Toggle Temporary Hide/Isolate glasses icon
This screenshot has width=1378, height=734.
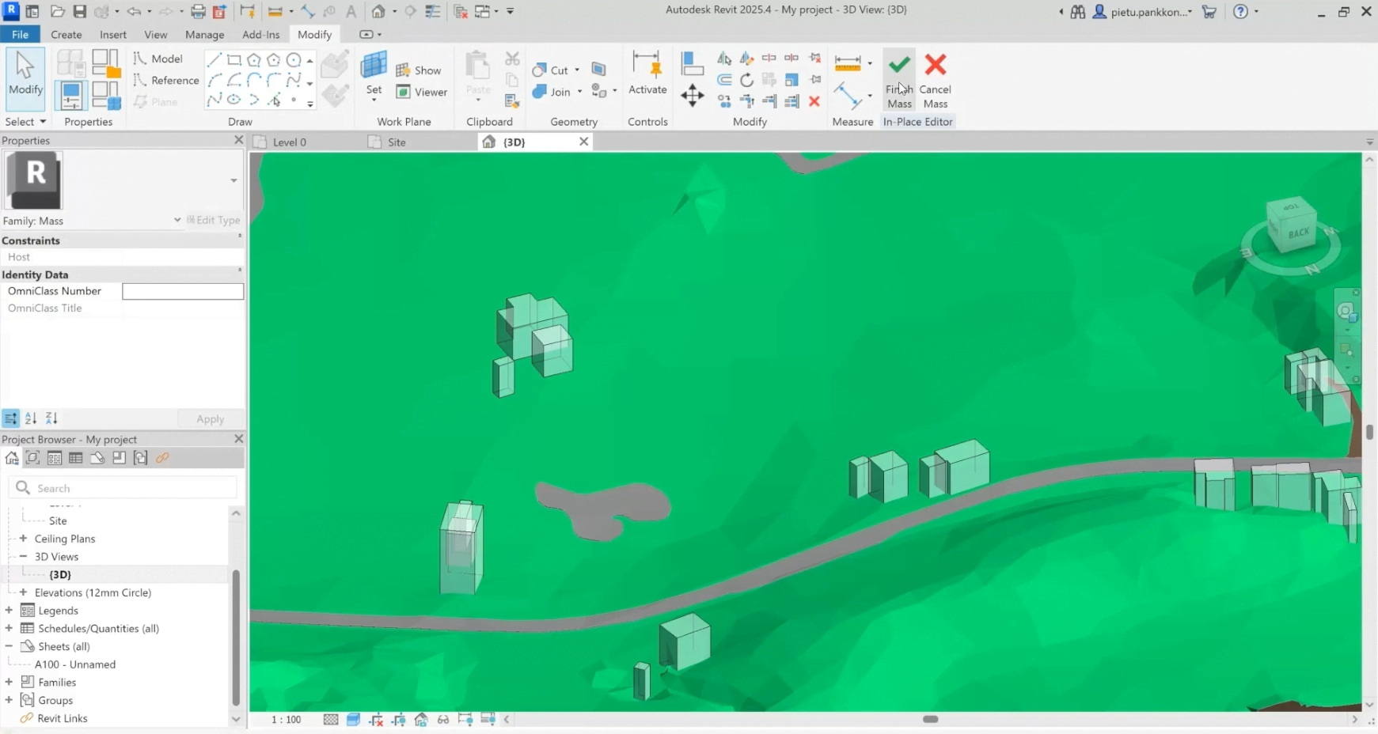click(x=443, y=719)
